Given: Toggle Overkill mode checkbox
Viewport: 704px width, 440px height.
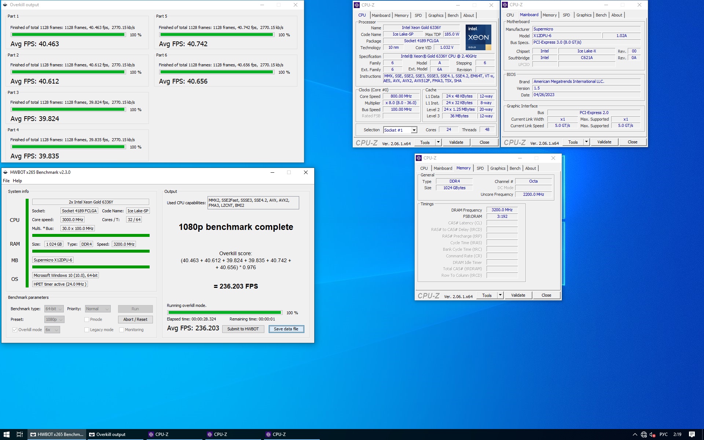Looking at the screenshot, I should [x=15, y=330].
